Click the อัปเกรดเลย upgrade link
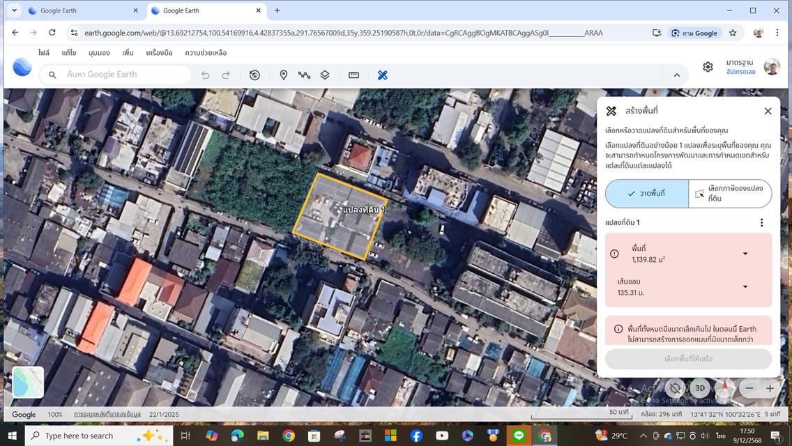 (x=740, y=72)
